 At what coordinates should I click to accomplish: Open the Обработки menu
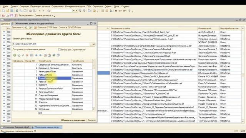tap(98, 7)
